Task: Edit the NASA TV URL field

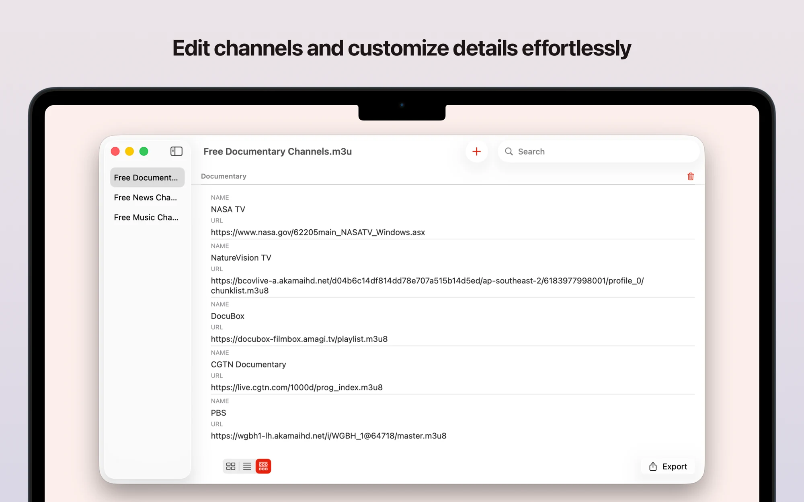Action: click(318, 232)
